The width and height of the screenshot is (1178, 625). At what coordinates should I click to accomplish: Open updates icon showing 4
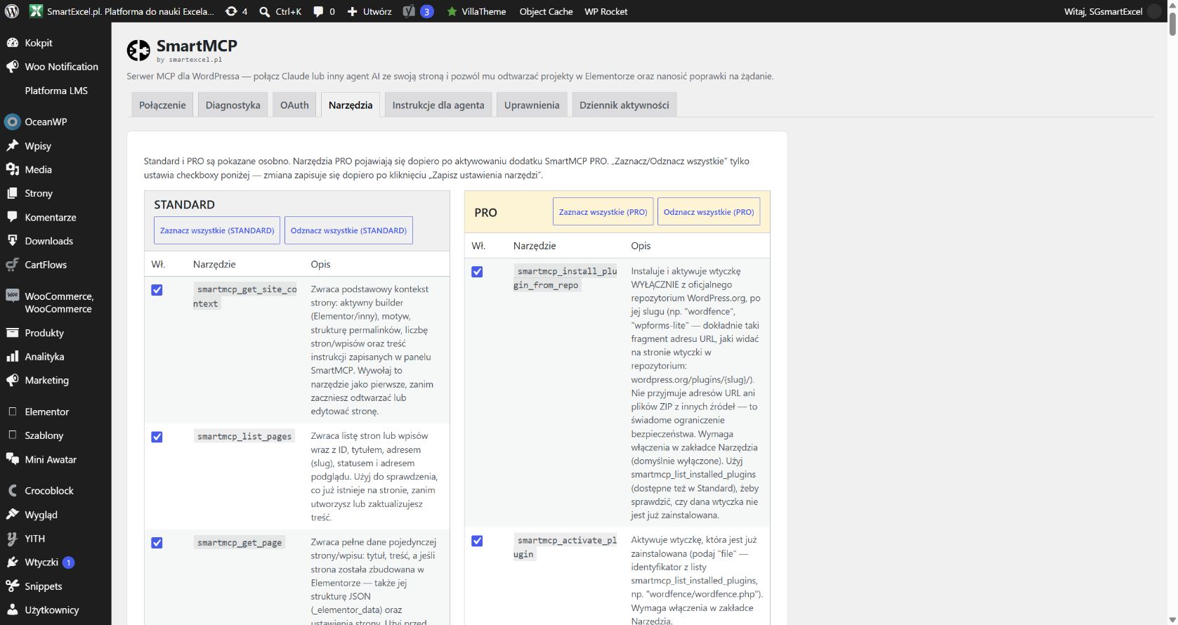231,11
